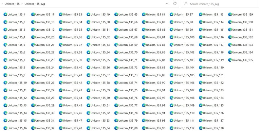Select file name Unicorn_135_100

184,37
